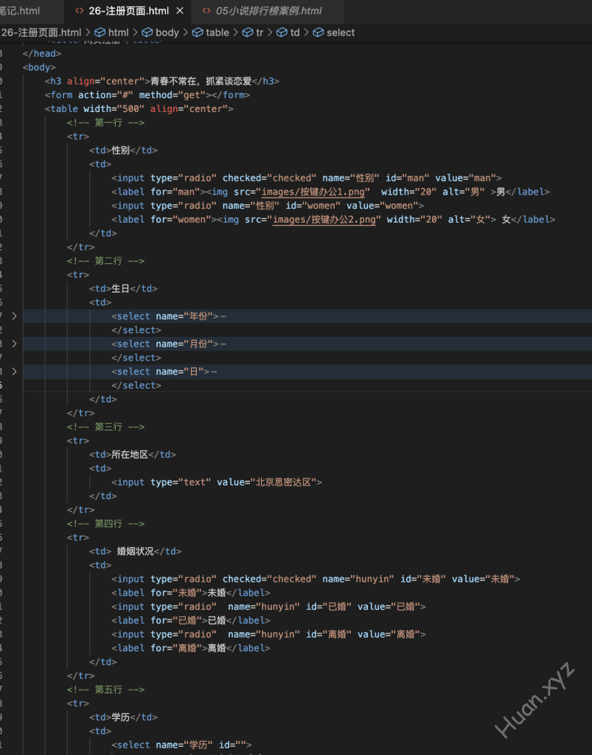
Task: Click the cube icon before select breadcrumb
Action: coord(318,32)
